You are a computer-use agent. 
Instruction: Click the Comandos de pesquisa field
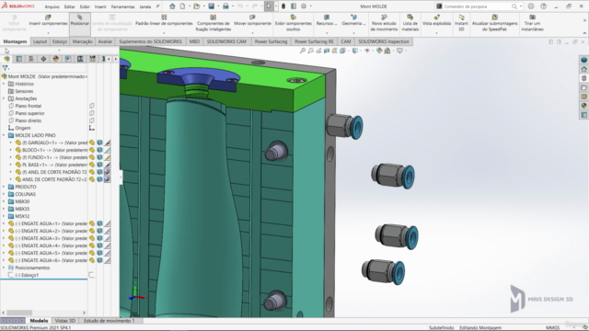(477, 6)
